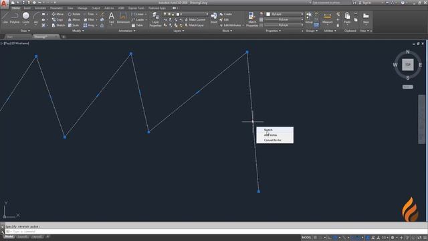Screen dimensions: 428x241
Task: Expand the Properties panel
Action: (274, 31)
